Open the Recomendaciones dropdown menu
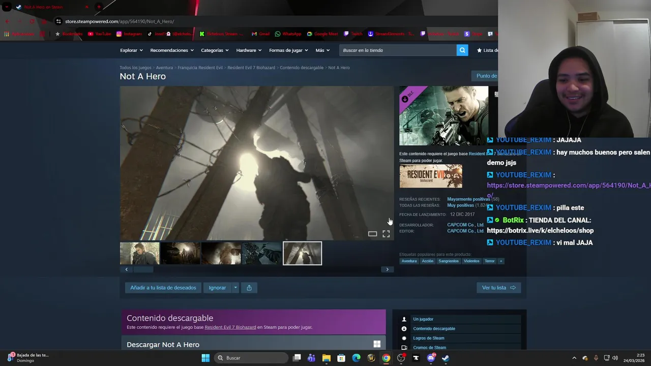The image size is (651, 366). coord(172,50)
